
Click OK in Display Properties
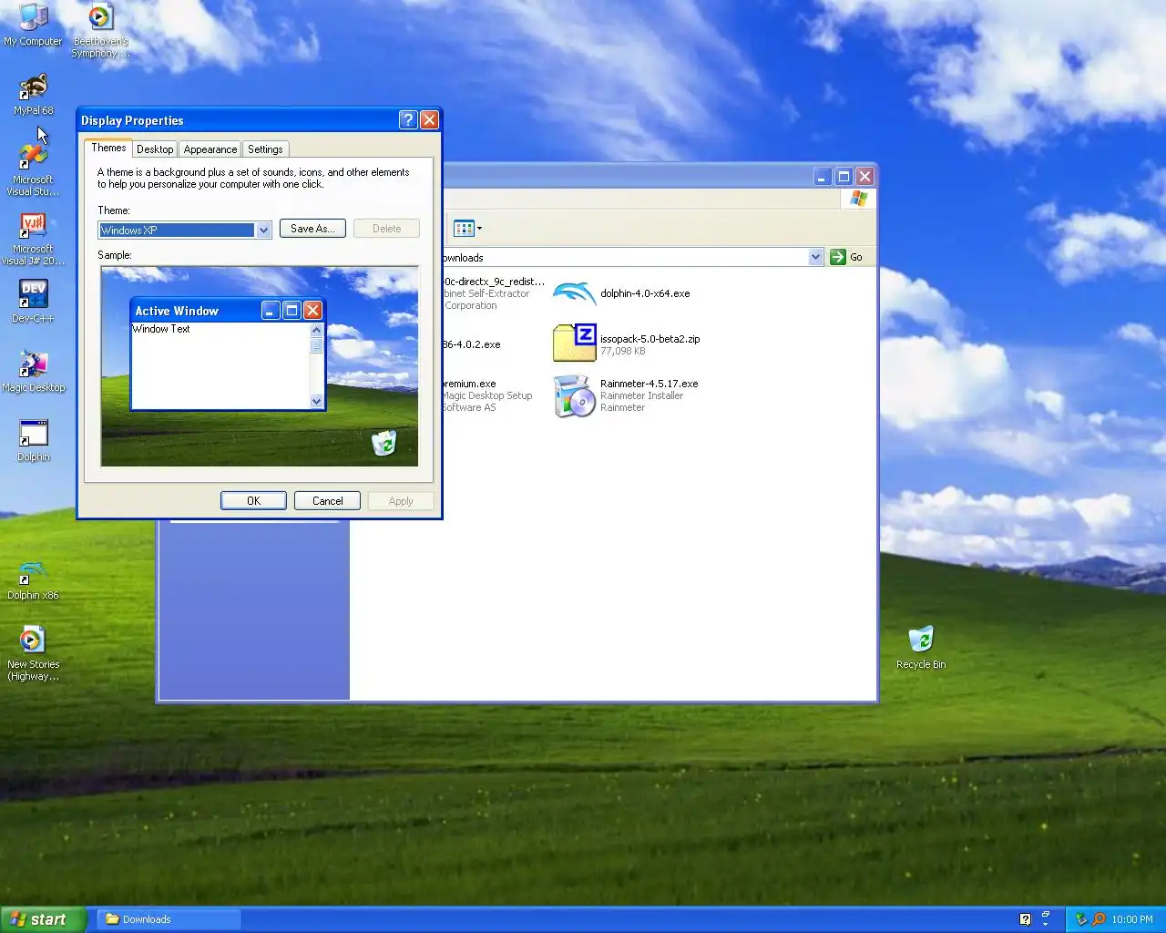pos(253,501)
